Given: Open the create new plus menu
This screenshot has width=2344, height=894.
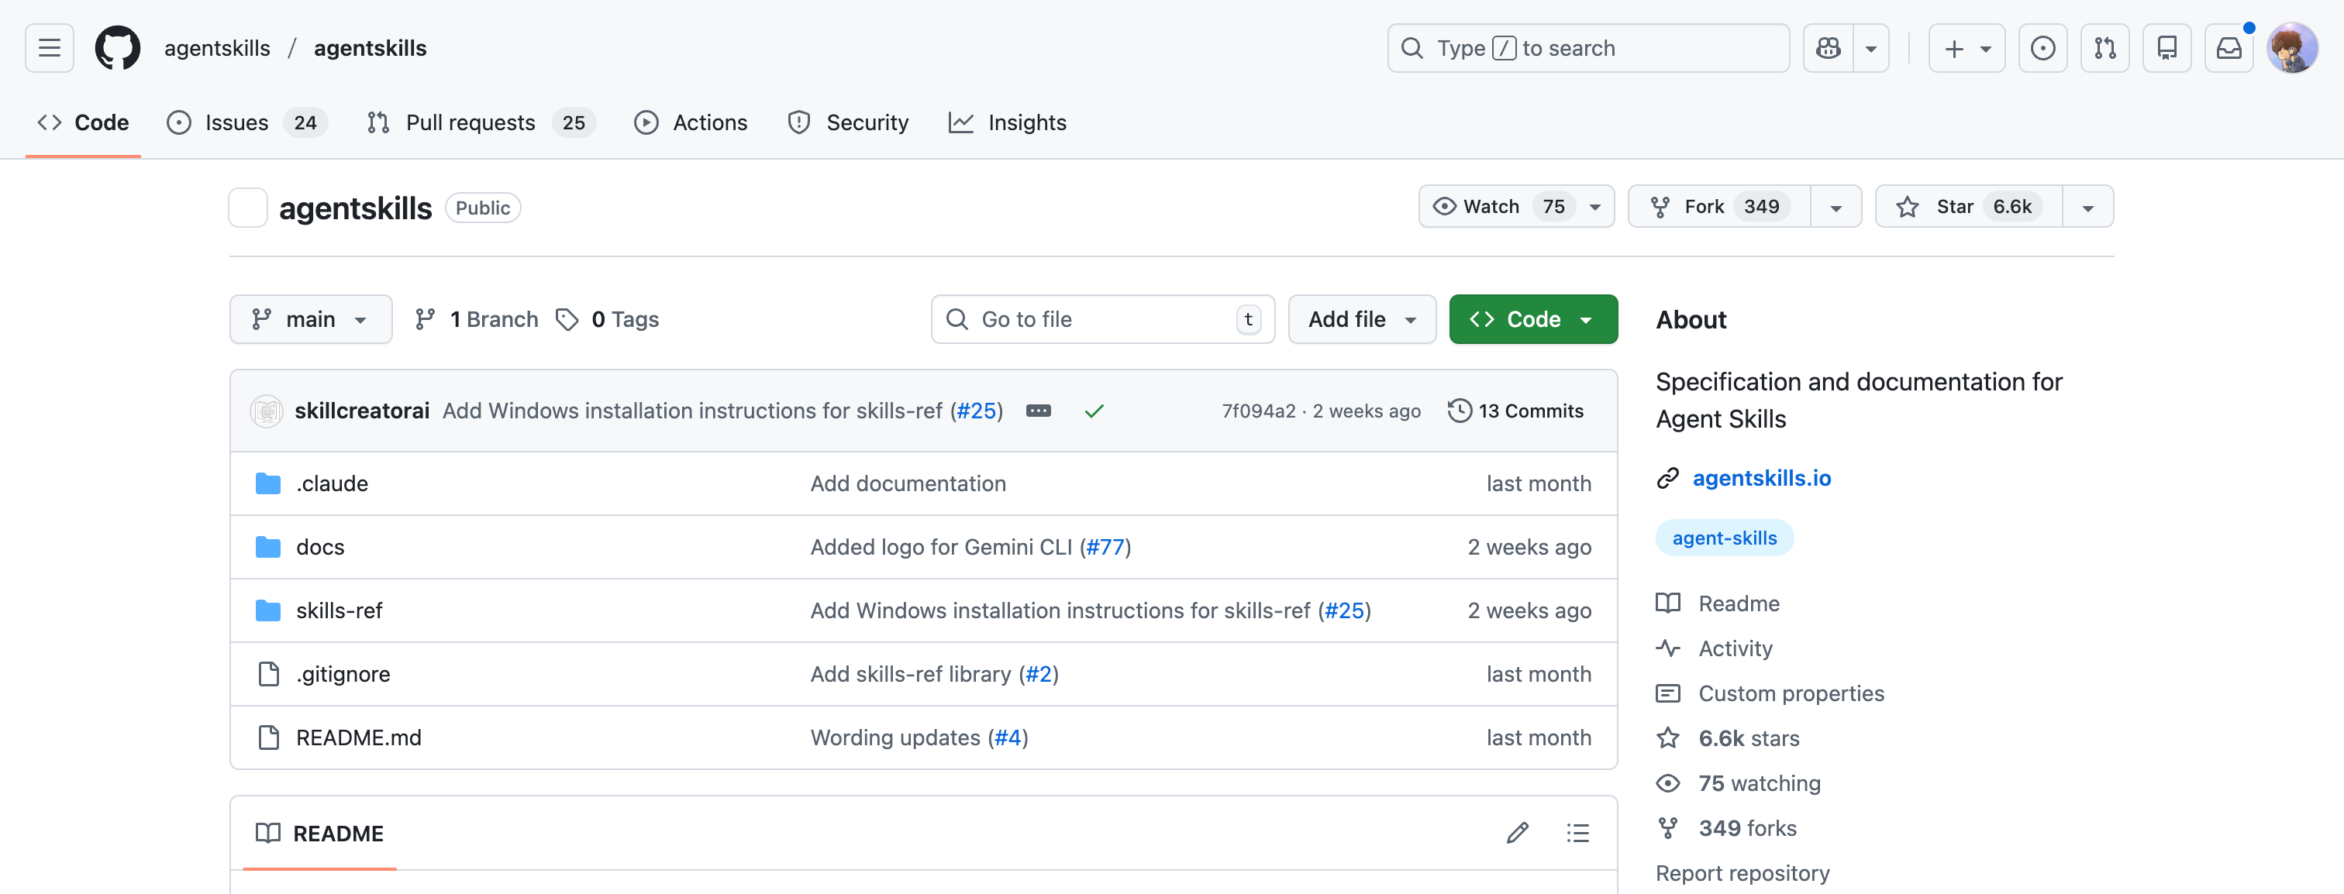Looking at the screenshot, I should 1967,48.
